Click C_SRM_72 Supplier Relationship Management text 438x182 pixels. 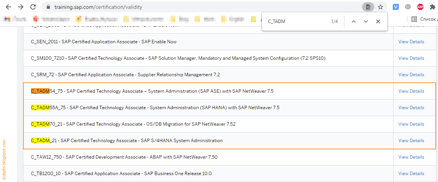pos(125,75)
